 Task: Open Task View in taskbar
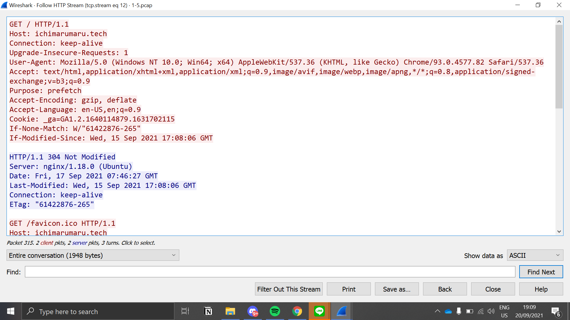(x=185, y=311)
